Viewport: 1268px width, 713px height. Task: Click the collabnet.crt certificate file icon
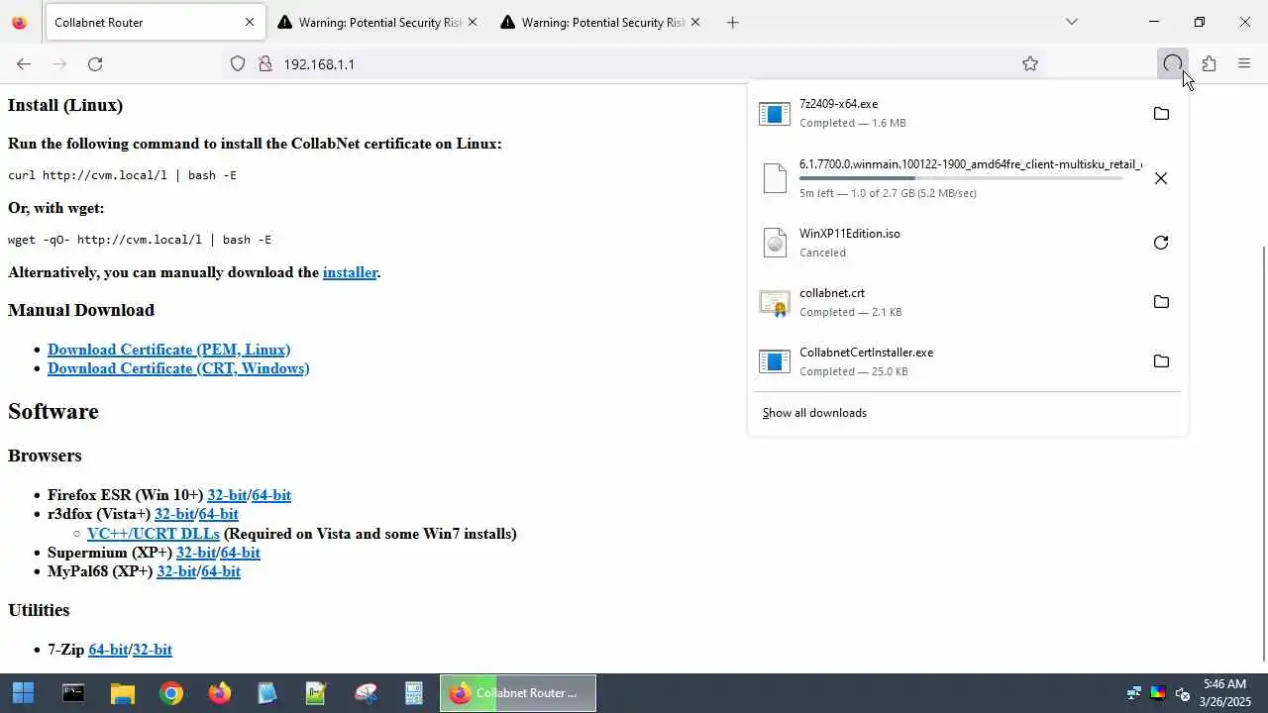click(775, 303)
